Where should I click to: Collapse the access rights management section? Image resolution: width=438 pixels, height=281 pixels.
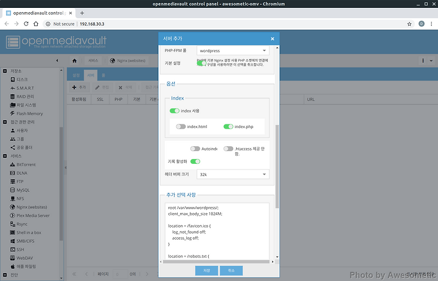click(x=5, y=122)
